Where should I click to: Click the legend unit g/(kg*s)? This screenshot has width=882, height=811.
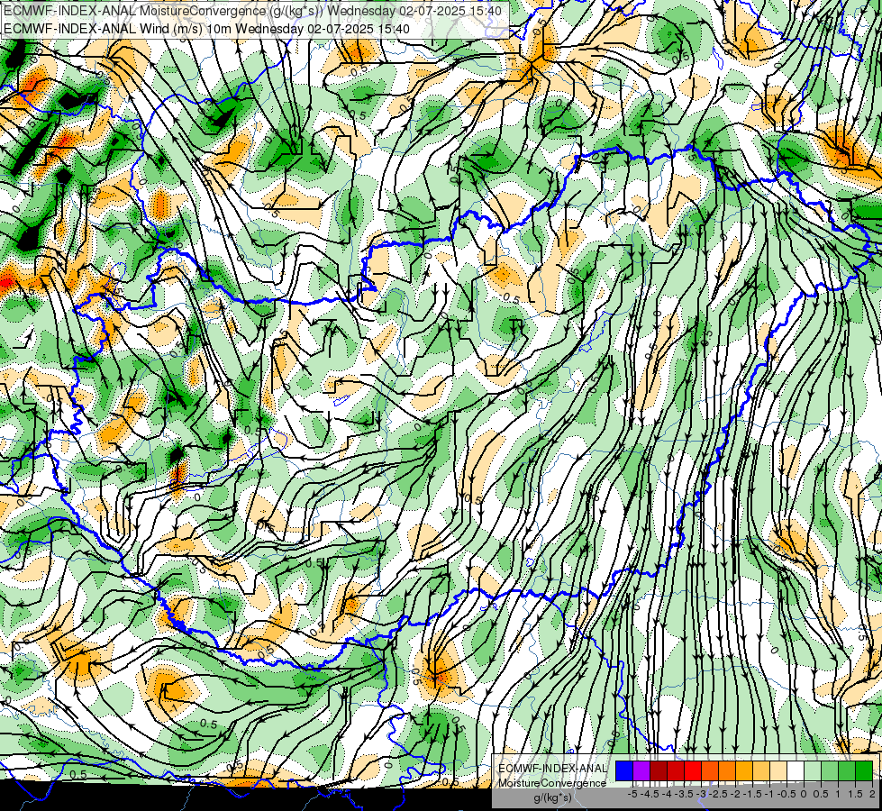(552, 798)
